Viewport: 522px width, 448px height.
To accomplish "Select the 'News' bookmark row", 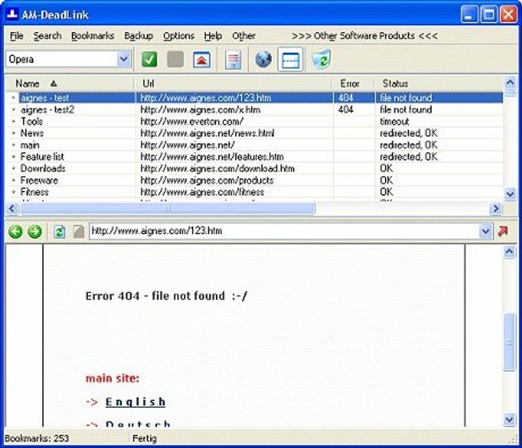I will point(255,133).
